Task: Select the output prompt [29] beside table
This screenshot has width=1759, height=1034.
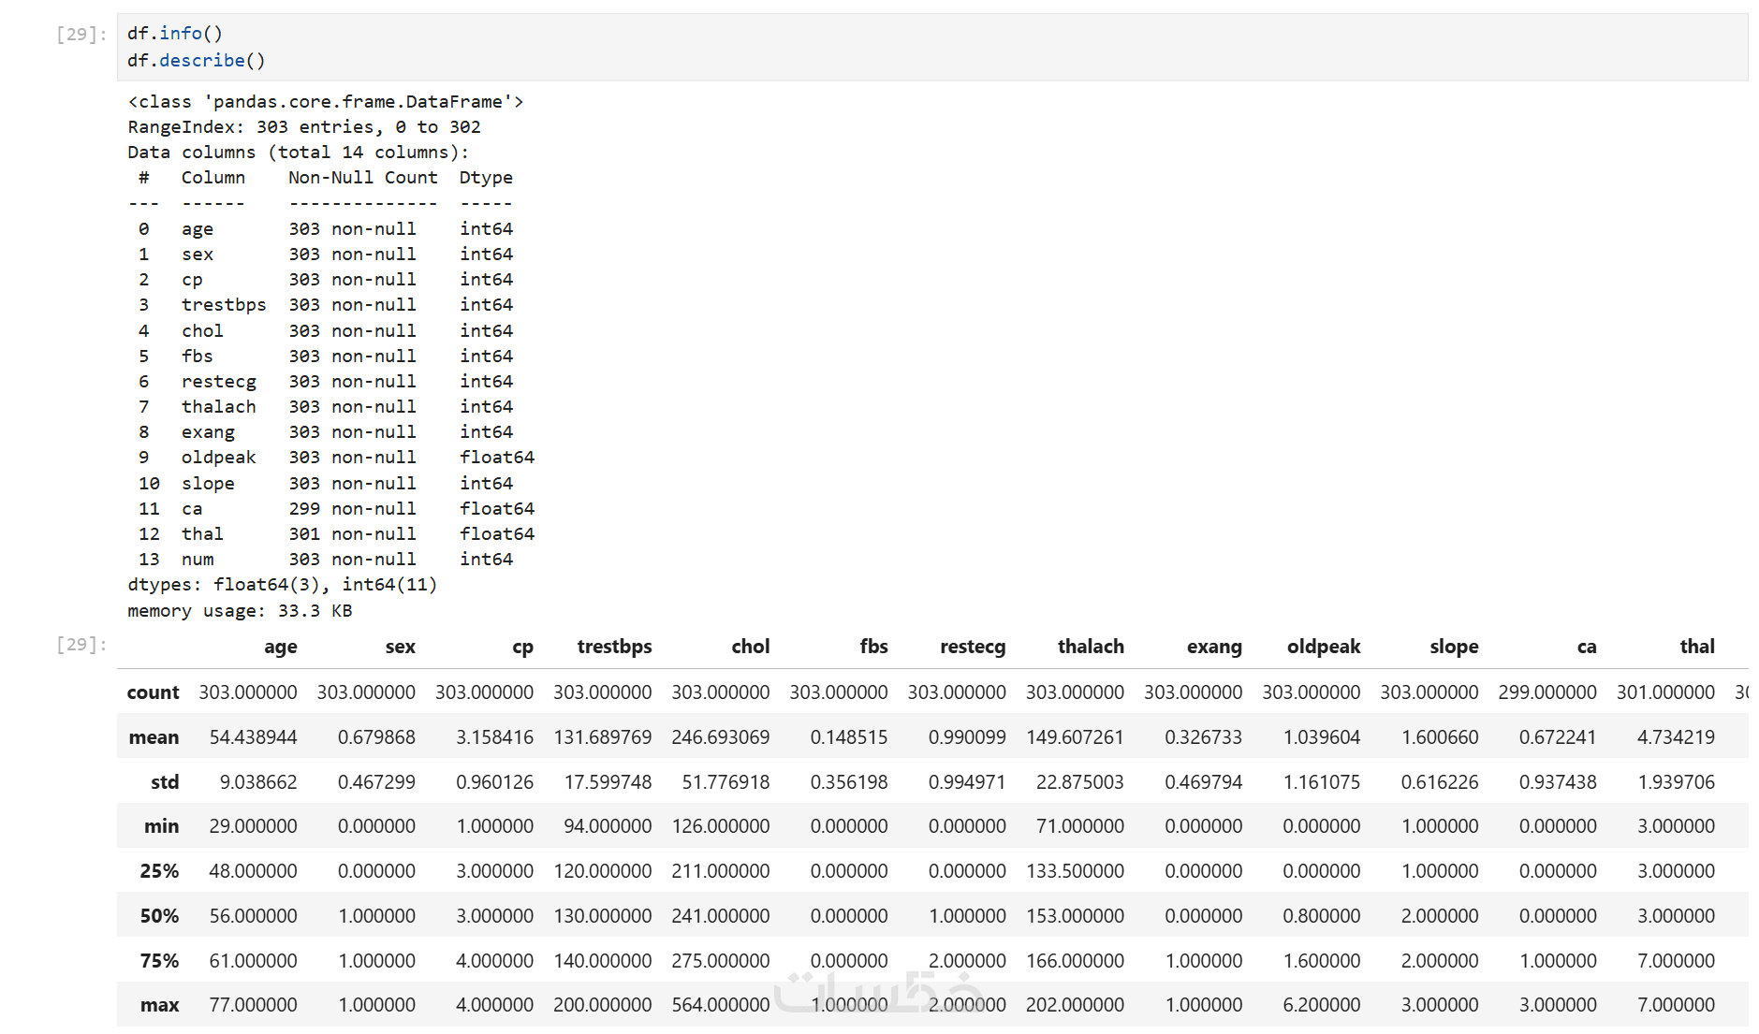Action: [x=81, y=644]
